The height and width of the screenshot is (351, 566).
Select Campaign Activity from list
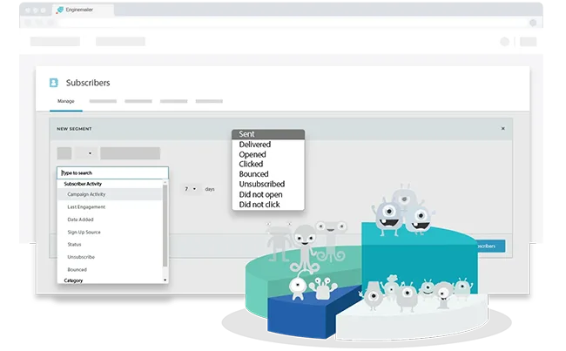pos(86,194)
